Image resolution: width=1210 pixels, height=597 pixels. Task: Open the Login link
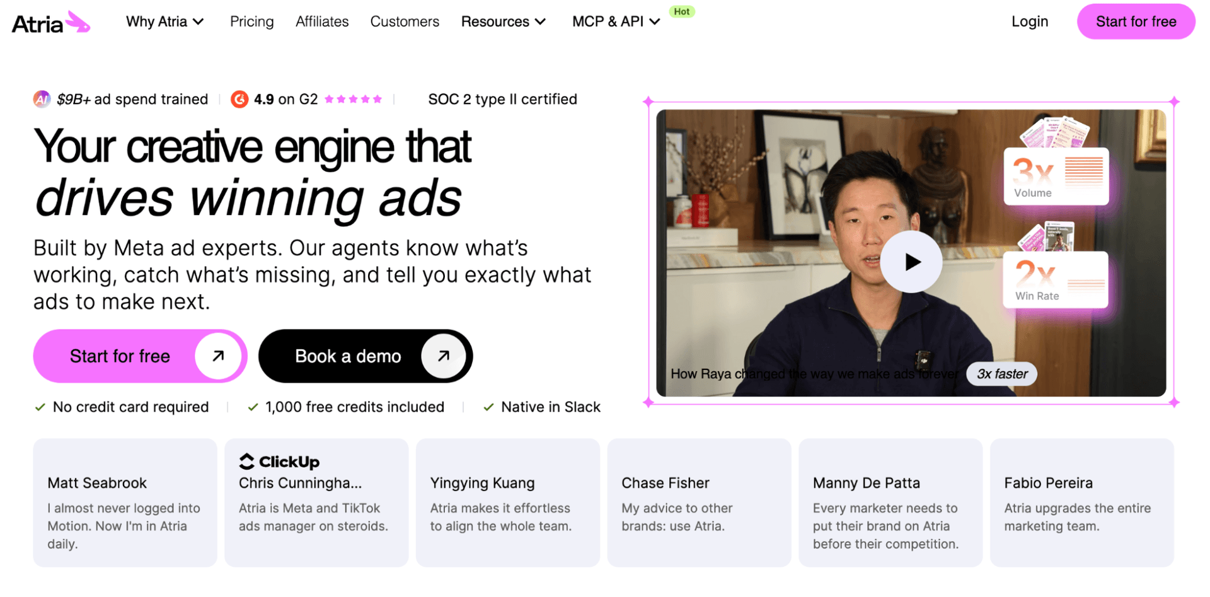click(x=1030, y=21)
